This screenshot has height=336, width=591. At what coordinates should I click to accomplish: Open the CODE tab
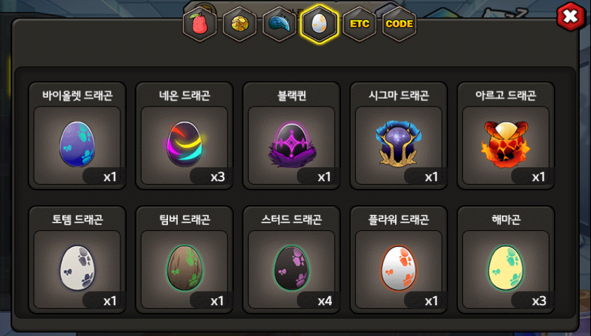coord(399,24)
